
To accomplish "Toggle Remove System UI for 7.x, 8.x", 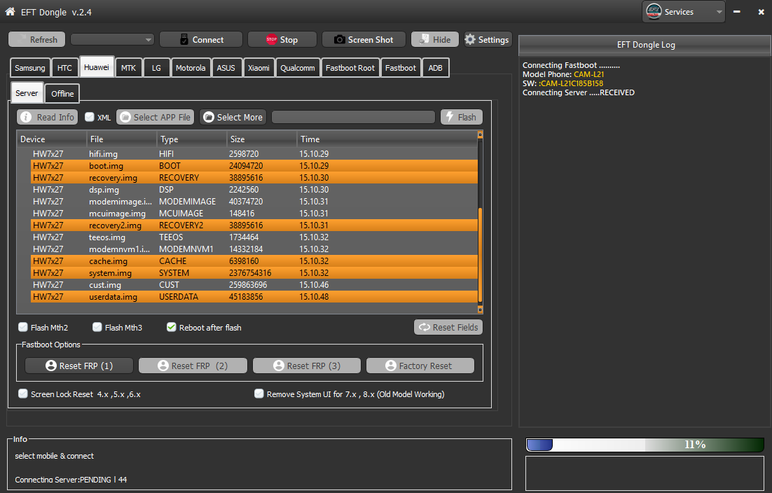I will (x=259, y=393).
